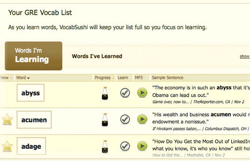Play the MP3 for adage
This screenshot has width=250, height=161.
pyautogui.click(x=142, y=146)
